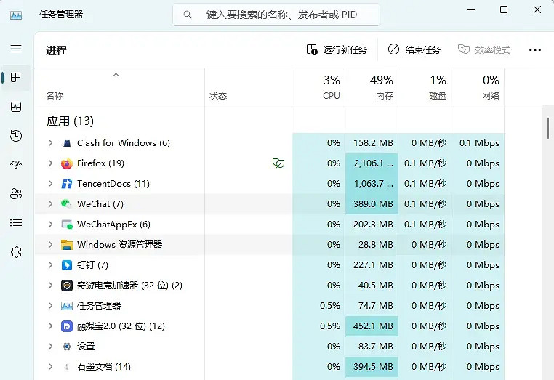Click the search box for name or PID
The height and width of the screenshot is (380, 554).
tap(276, 15)
